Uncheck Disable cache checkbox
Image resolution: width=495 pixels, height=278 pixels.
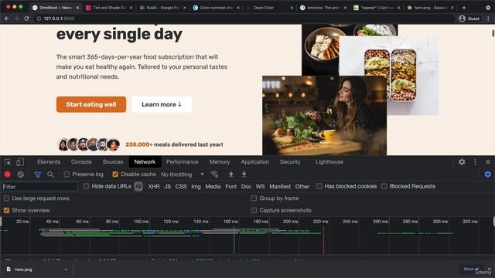pos(115,175)
